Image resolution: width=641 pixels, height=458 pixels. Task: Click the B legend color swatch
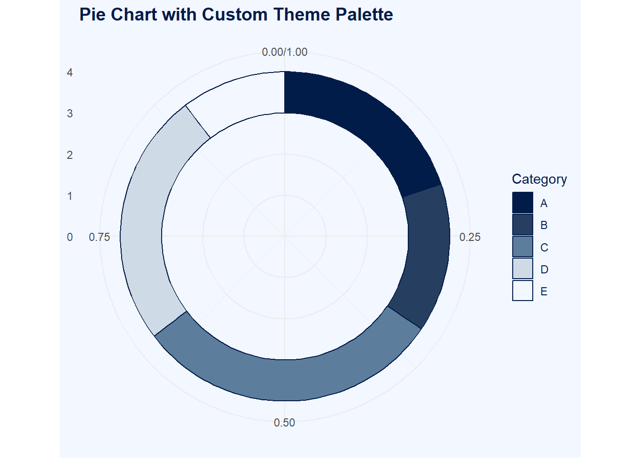pos(522,225)
